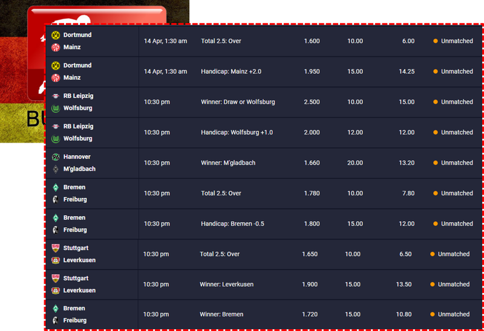
Task: Select the 'Winner: Leverkusen' bet text
Action: point(226,284)
